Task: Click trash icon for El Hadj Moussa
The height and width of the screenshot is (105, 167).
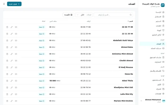Action: [7, 67]
